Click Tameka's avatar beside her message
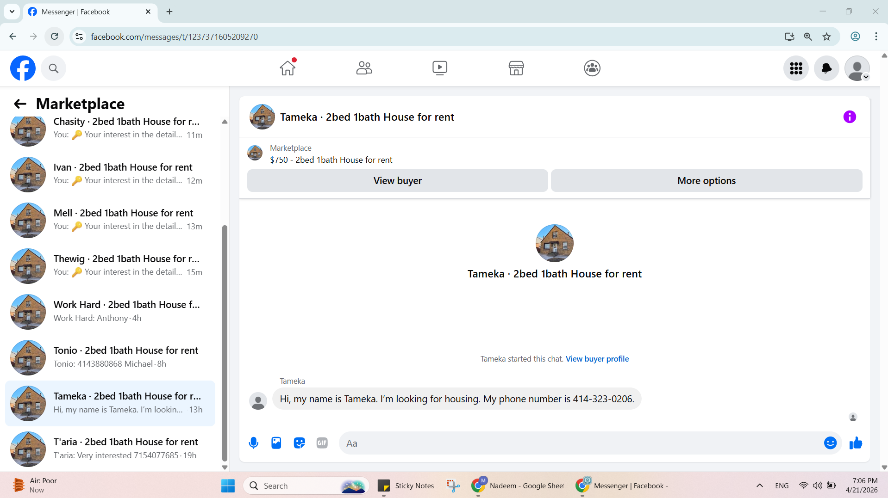This screenshot has height=498, width=888. 258,401
